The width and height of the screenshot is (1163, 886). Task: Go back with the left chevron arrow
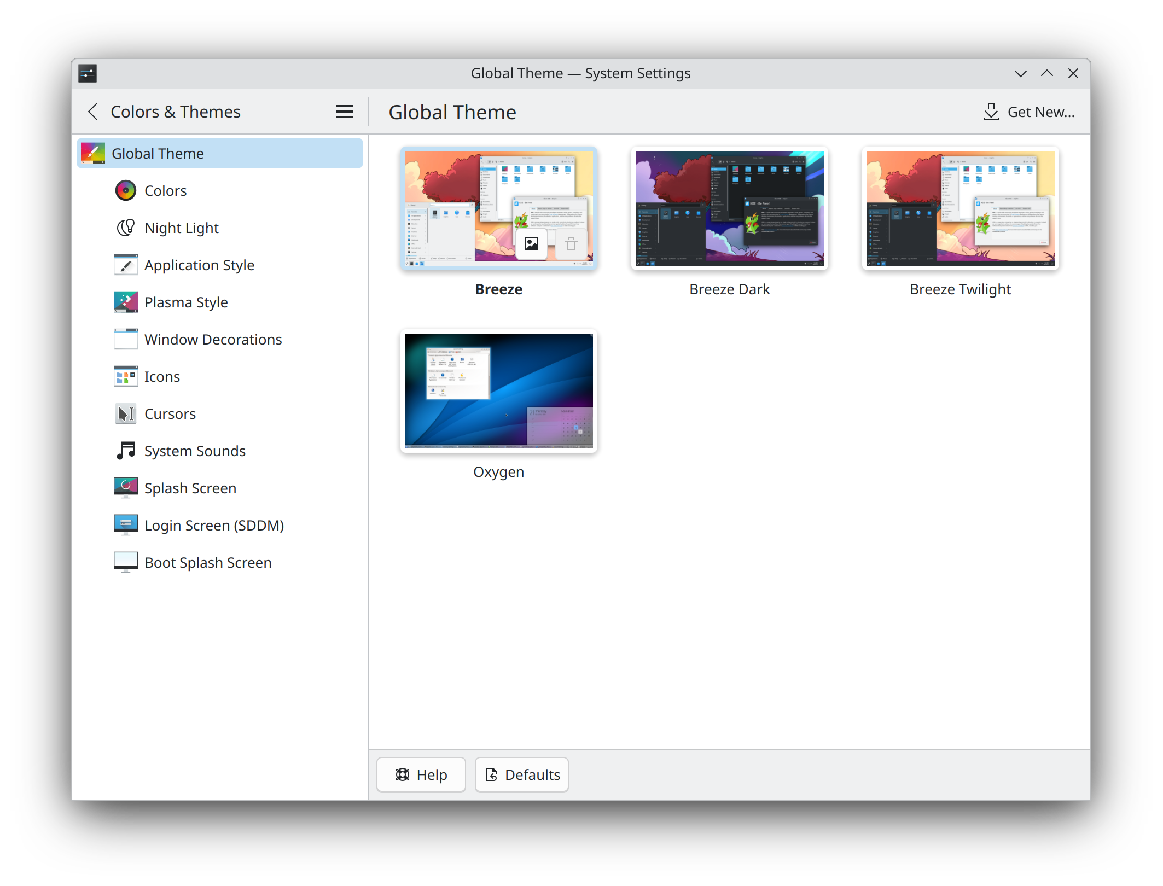[x=93, y=112]
